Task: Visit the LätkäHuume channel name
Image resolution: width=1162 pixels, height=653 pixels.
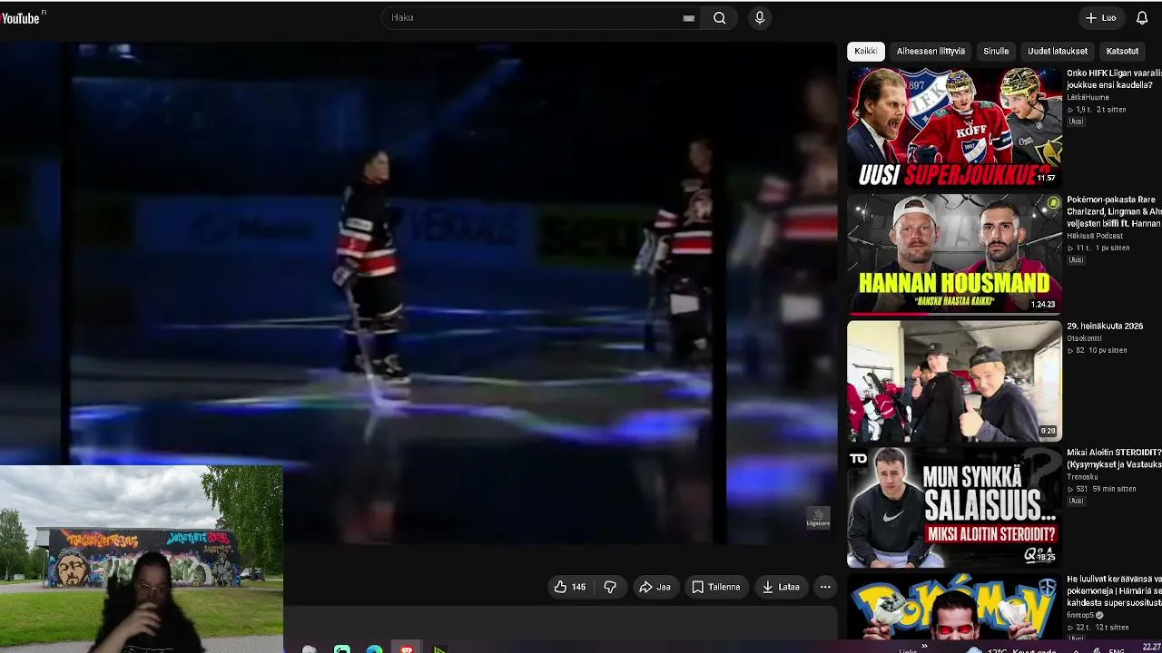Action: point(1088,97)
